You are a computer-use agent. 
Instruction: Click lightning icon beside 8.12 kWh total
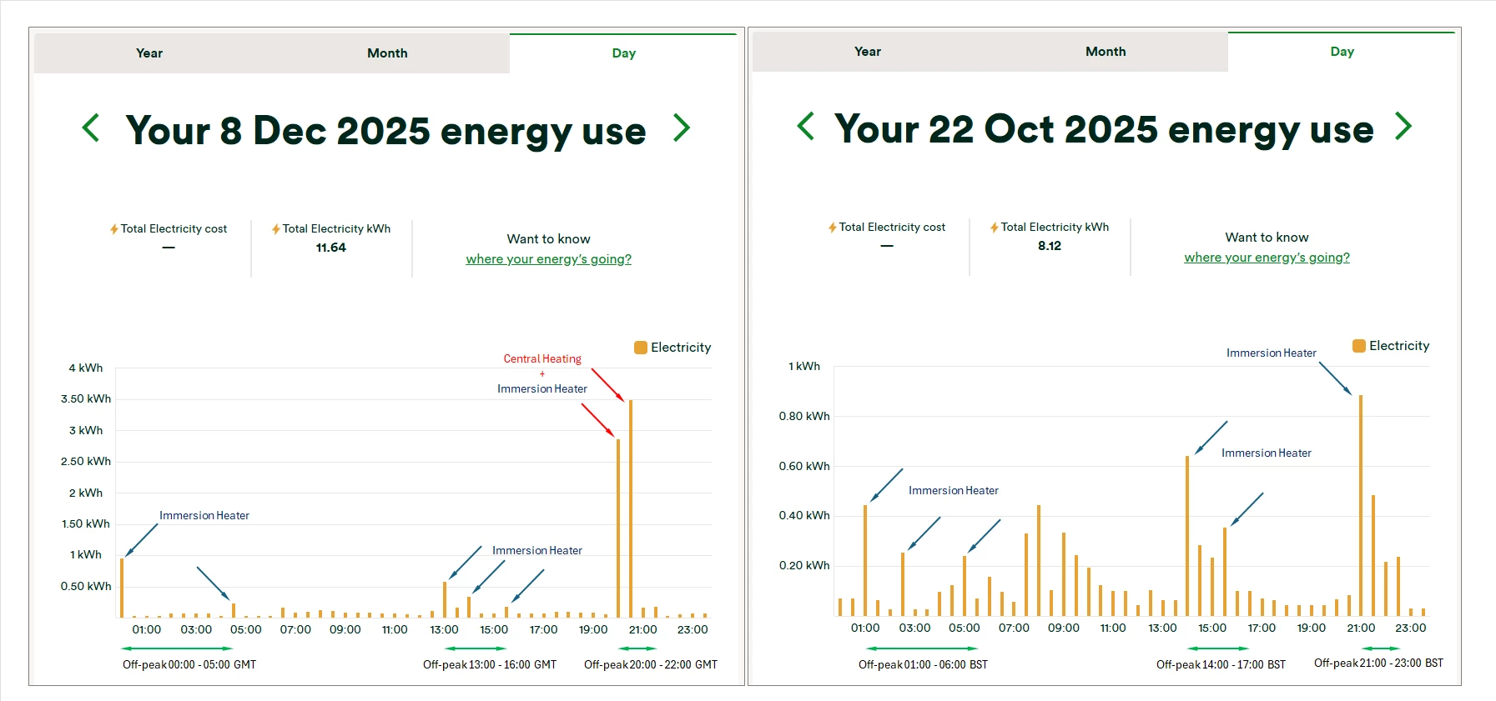point(995,228)
